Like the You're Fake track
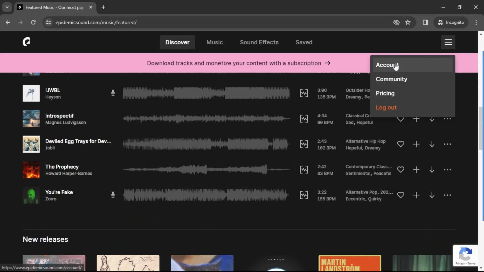The width and height of the screenshot is (484, 272). (401, 195)
